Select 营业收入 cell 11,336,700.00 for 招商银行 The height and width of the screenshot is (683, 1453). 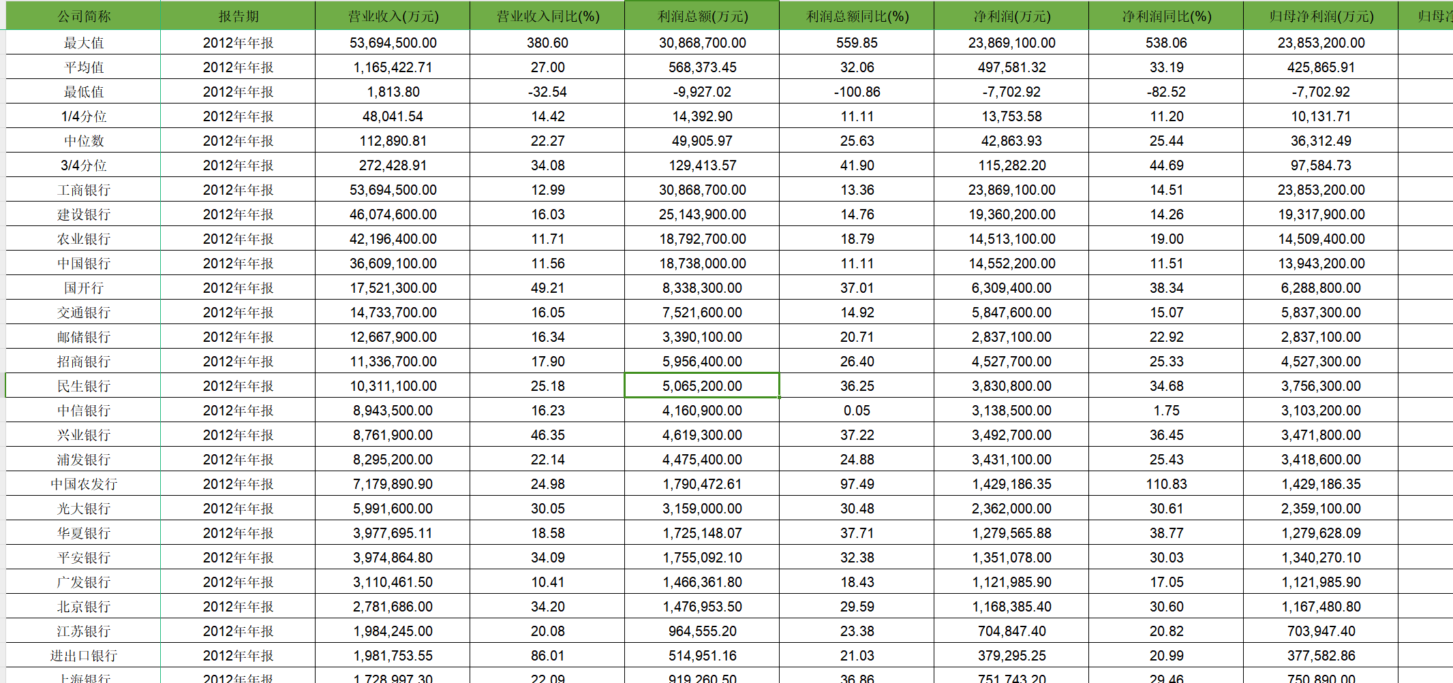pos(393,361)
